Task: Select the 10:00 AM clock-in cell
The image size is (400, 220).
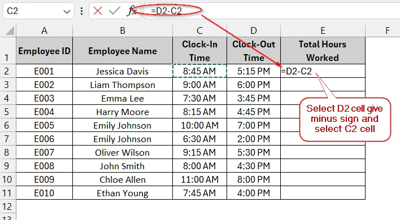Action: coord(200,125)
